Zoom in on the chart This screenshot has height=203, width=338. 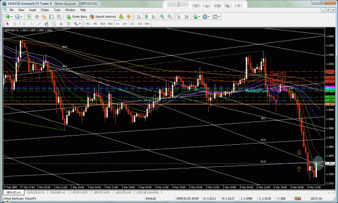(162, 17)
